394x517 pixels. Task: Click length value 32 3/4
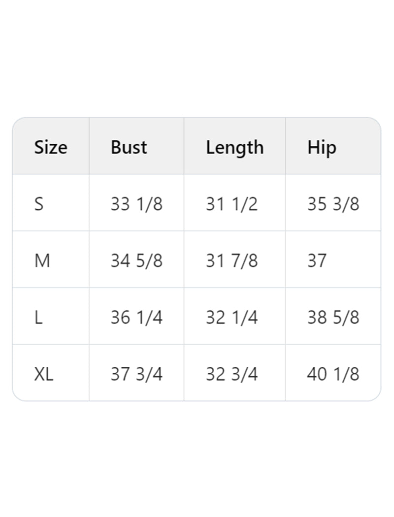tap(232, 374)
